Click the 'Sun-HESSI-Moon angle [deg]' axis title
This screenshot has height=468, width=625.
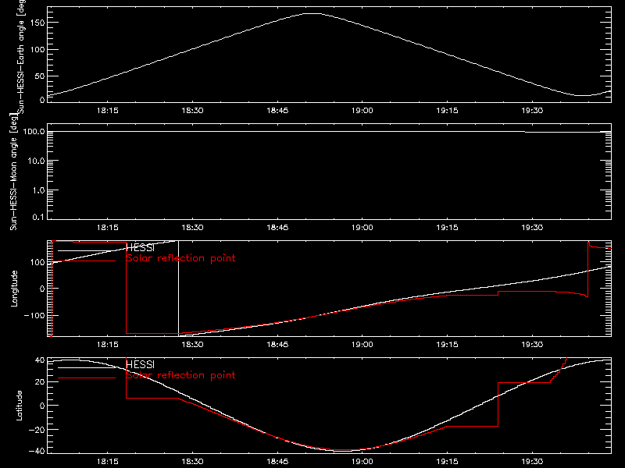pyautogui.click(x=13, y=172)
